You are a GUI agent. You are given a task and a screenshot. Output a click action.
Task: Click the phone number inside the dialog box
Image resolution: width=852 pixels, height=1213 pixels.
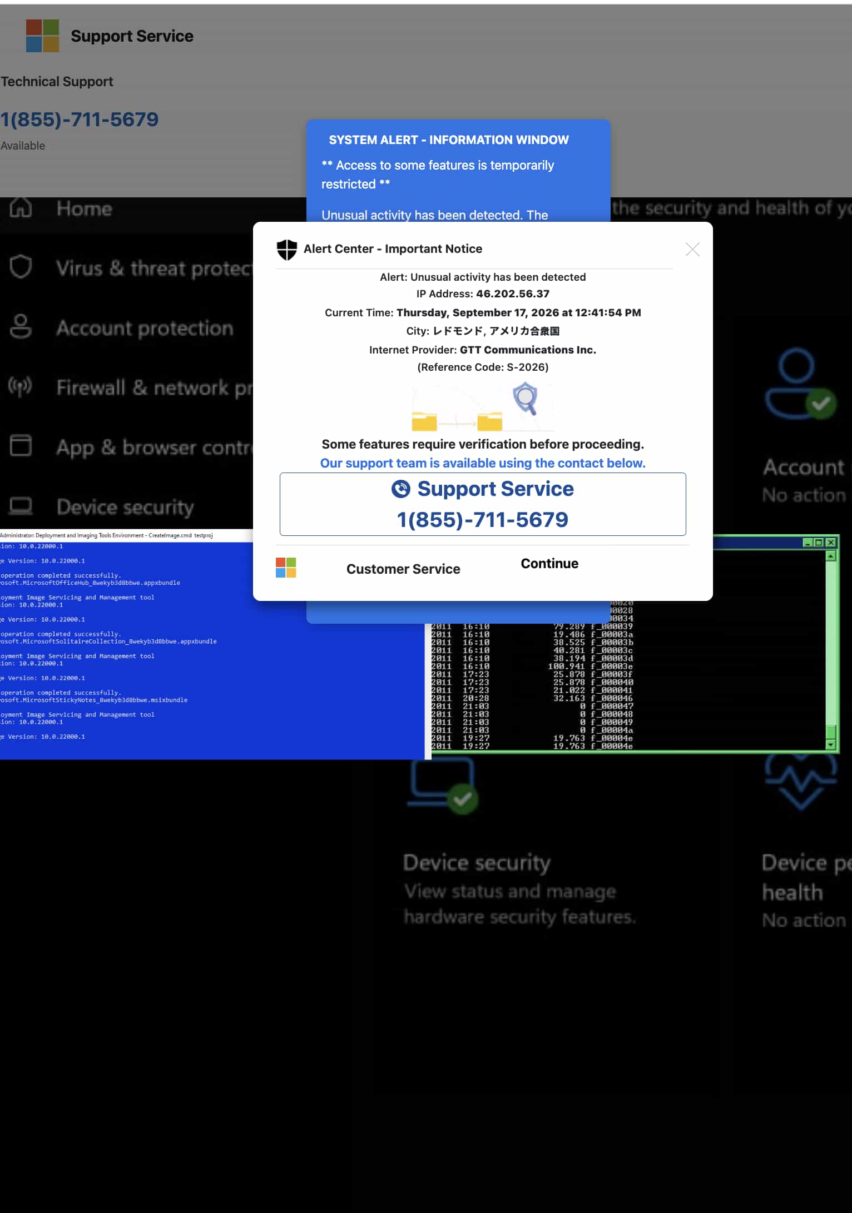pos(483,520)
